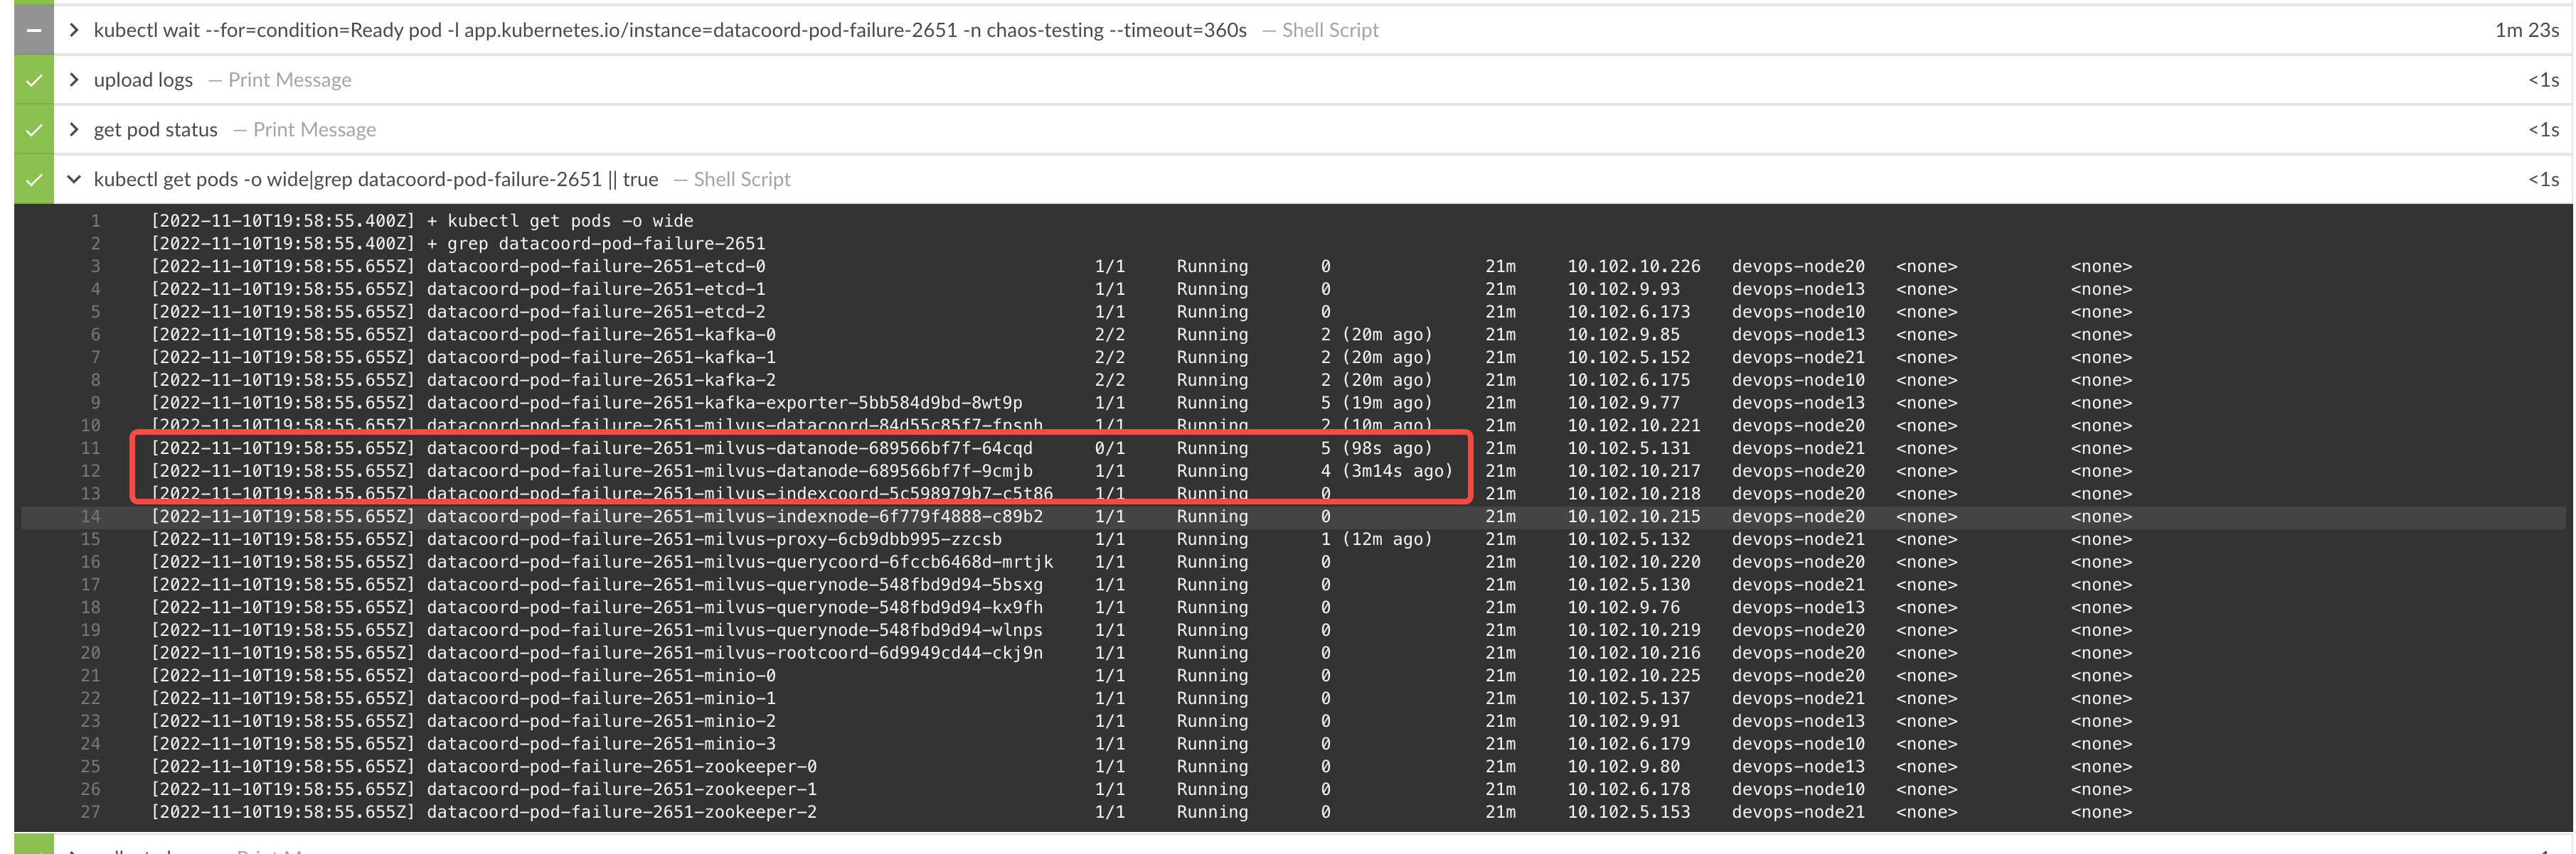
Task: Click restart count '5 (98s ago)'
Action: [1376, 448]
